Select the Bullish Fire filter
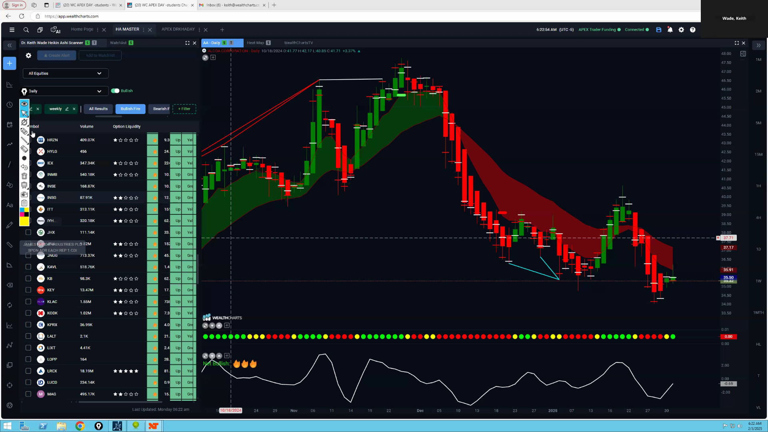 point(130,109)
